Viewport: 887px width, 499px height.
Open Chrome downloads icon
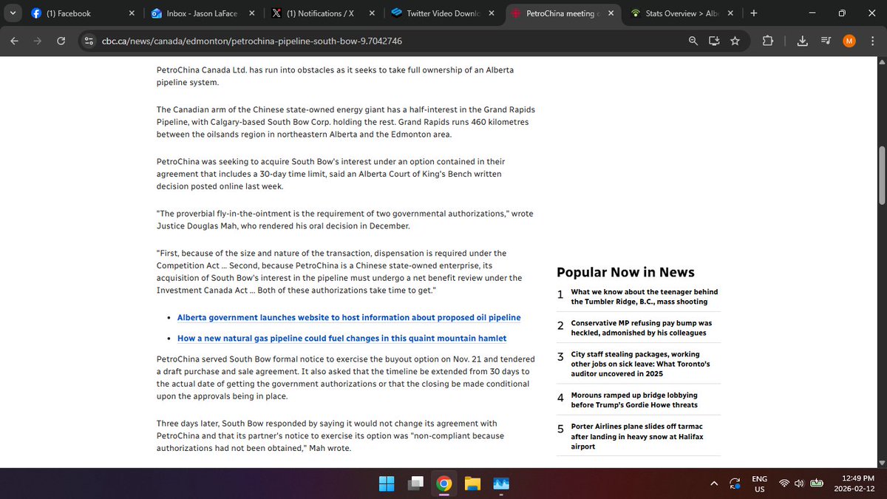803,41
